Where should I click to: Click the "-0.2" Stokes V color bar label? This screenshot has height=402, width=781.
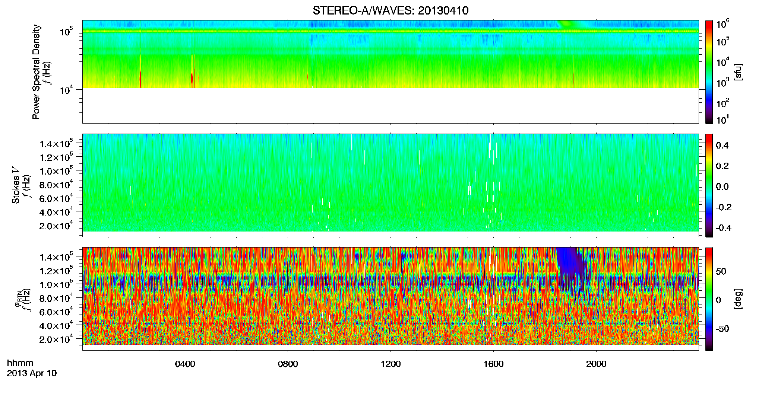pos(724,207)
